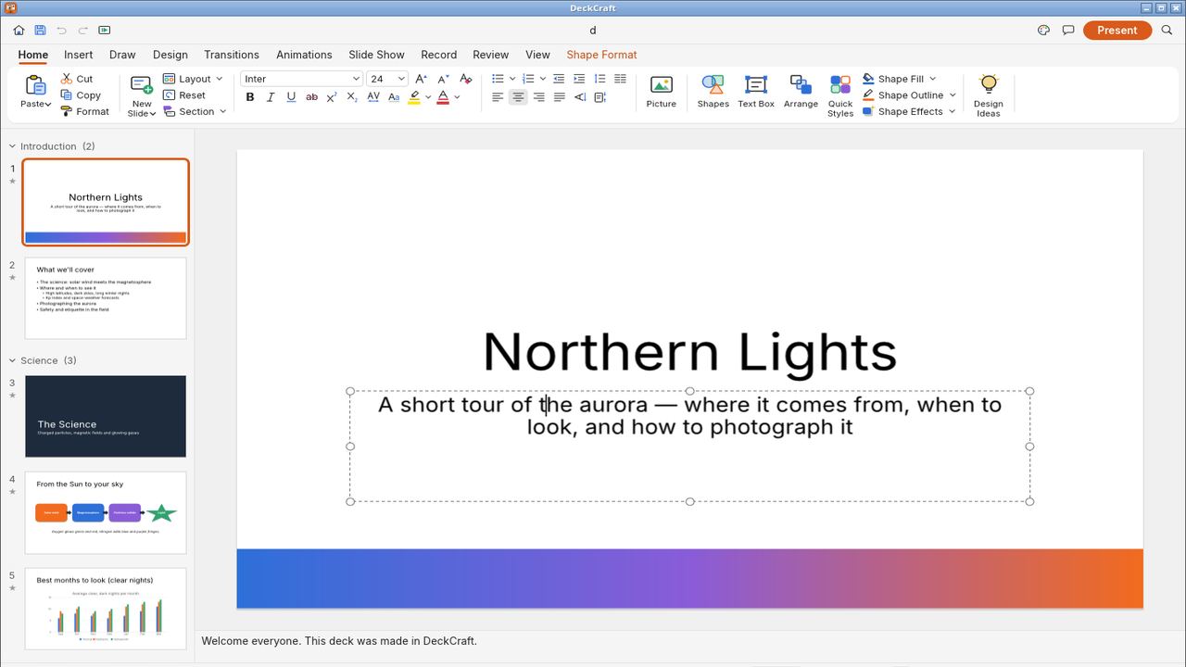The image size is (1186, 667).
Task: Switch to the Insert tab
Action: (x=79, y=55)
